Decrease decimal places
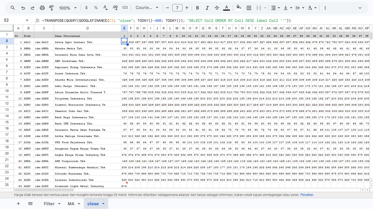Viewport: 373px width, 209px height. click(105, 8)
